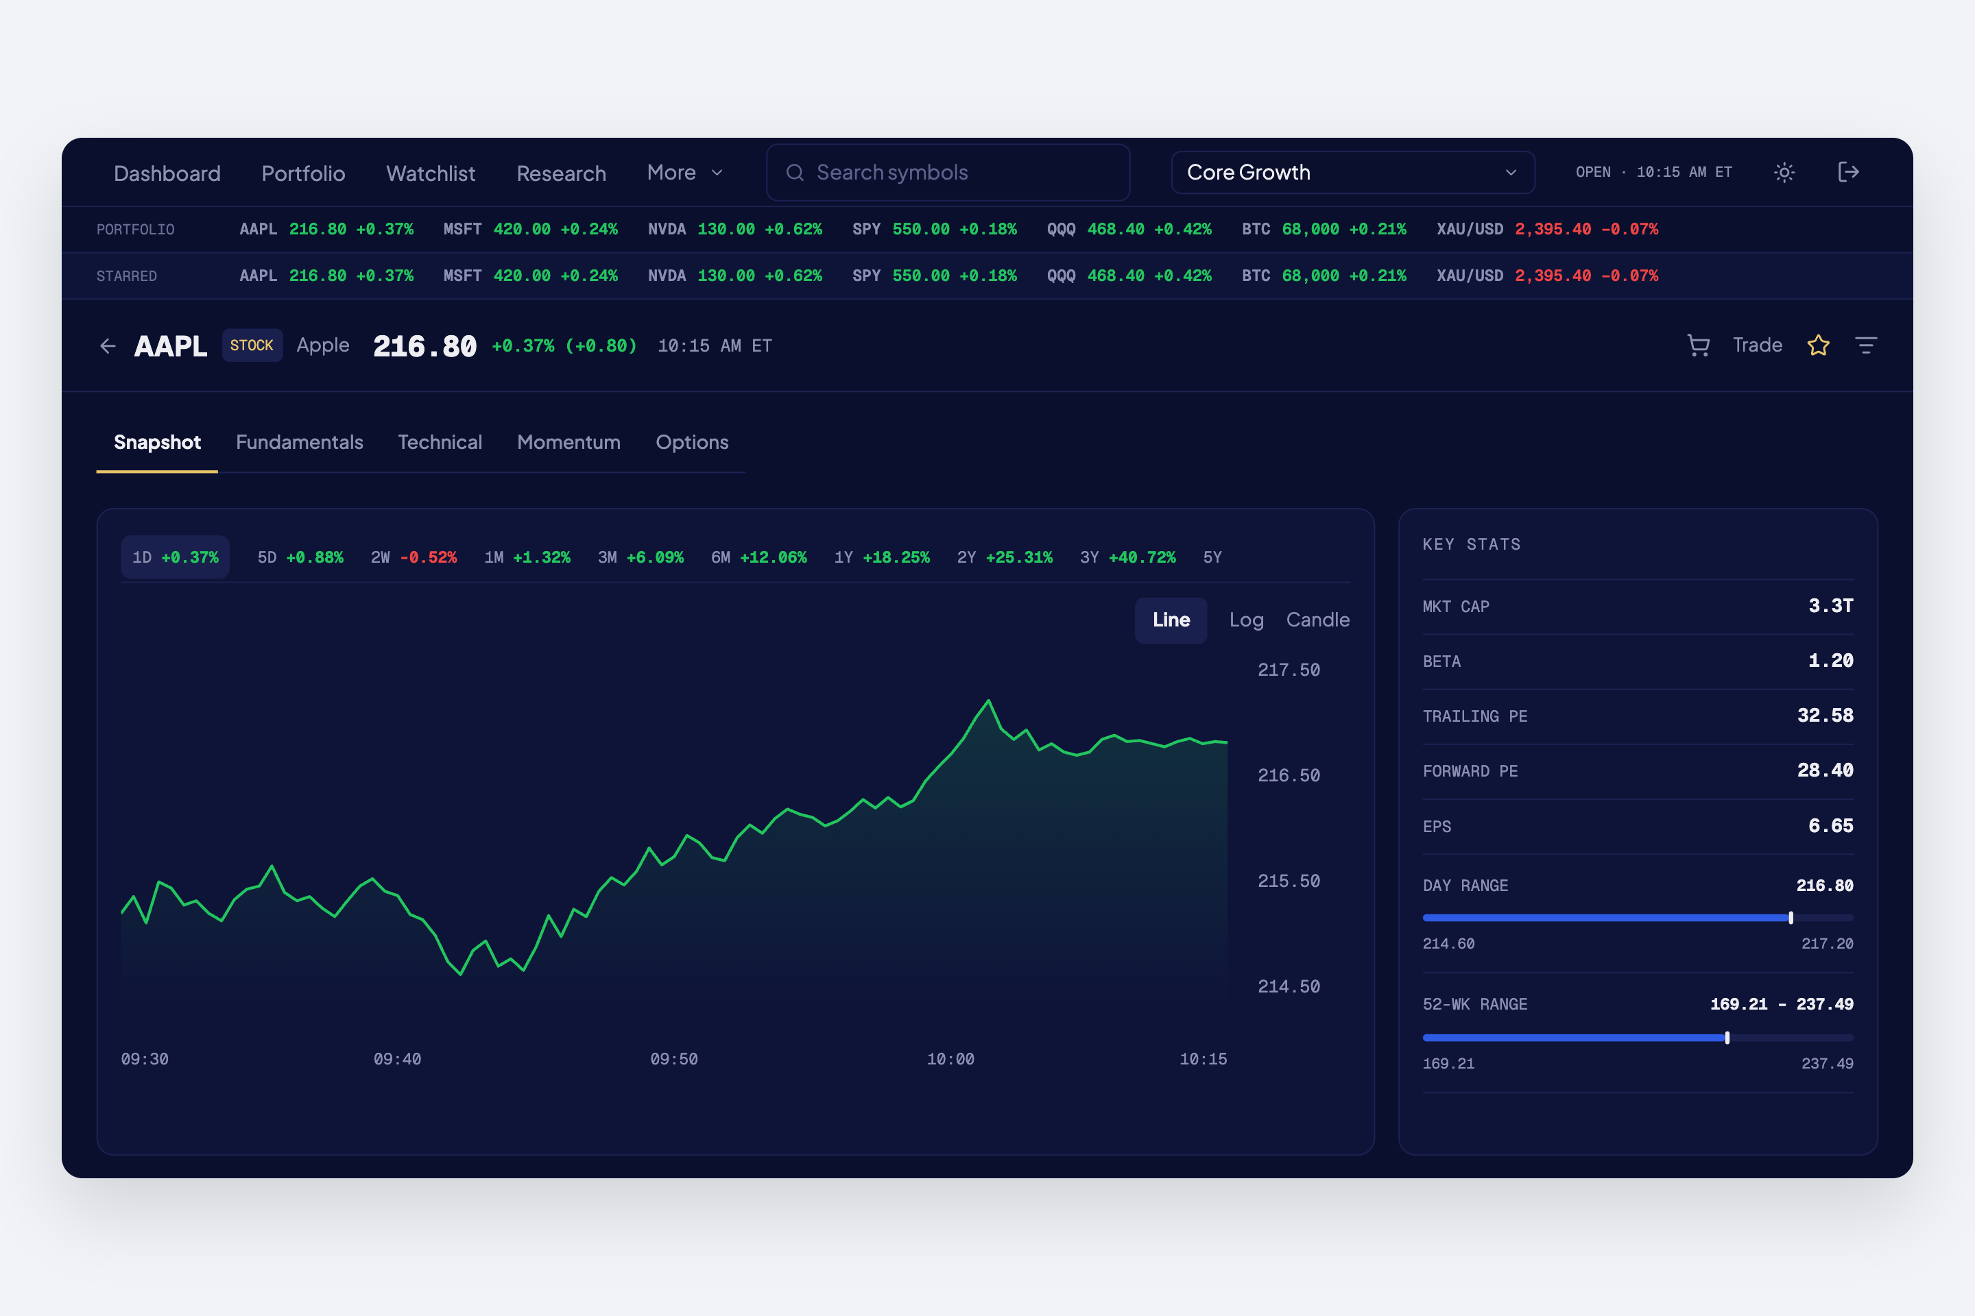Select the 5Y timeframe

[x=1212, y=557]
